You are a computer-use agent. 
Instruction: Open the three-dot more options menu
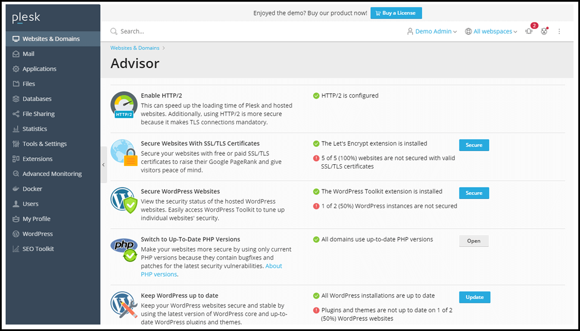[559, 31]
